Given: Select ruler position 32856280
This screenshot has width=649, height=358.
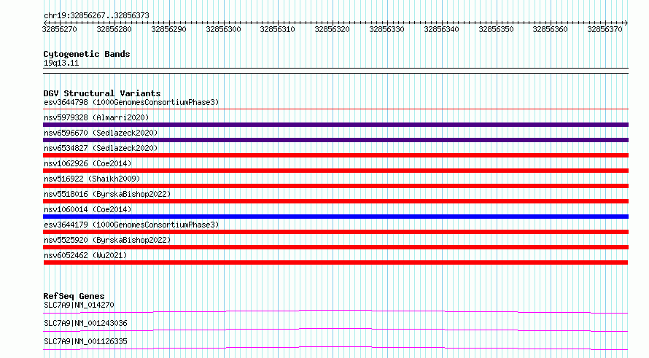Looking at the screenshot, I should tap(114, 29).
